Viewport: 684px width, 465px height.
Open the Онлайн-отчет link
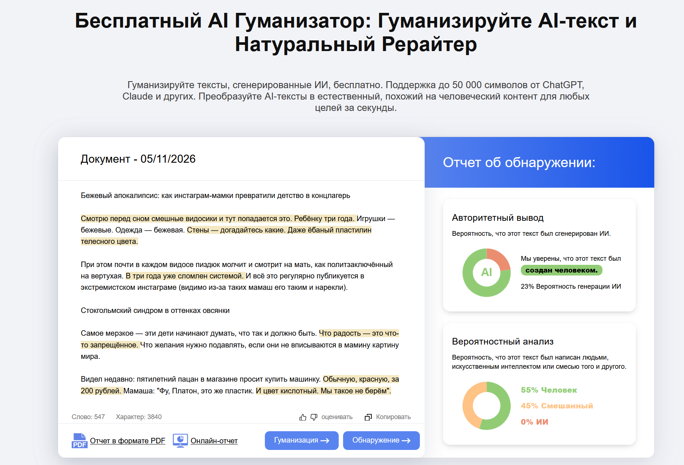point(214,441)
